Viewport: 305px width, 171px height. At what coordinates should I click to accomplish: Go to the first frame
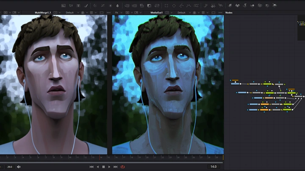click(x=91, y=167)
